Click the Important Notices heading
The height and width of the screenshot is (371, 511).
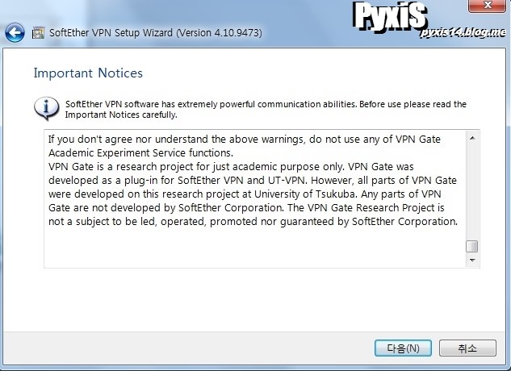(x=88, y=73)
